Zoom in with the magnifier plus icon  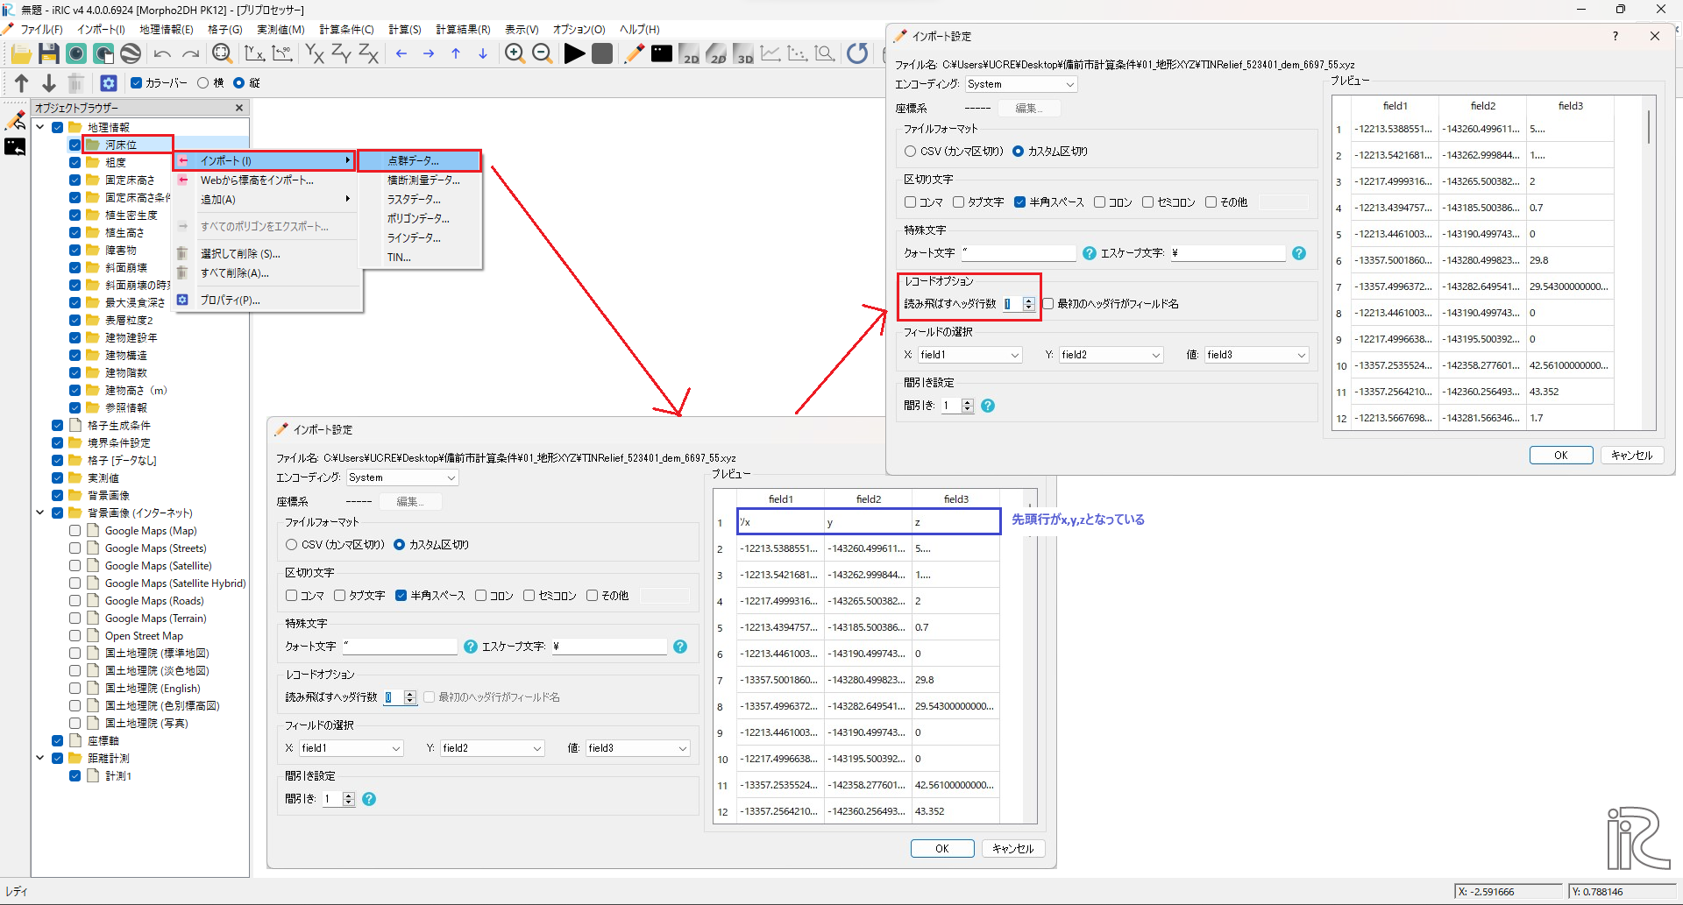click(515, 54)
